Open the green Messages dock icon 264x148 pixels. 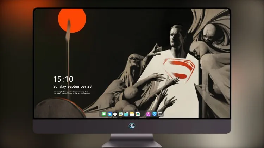click(104, 114)
